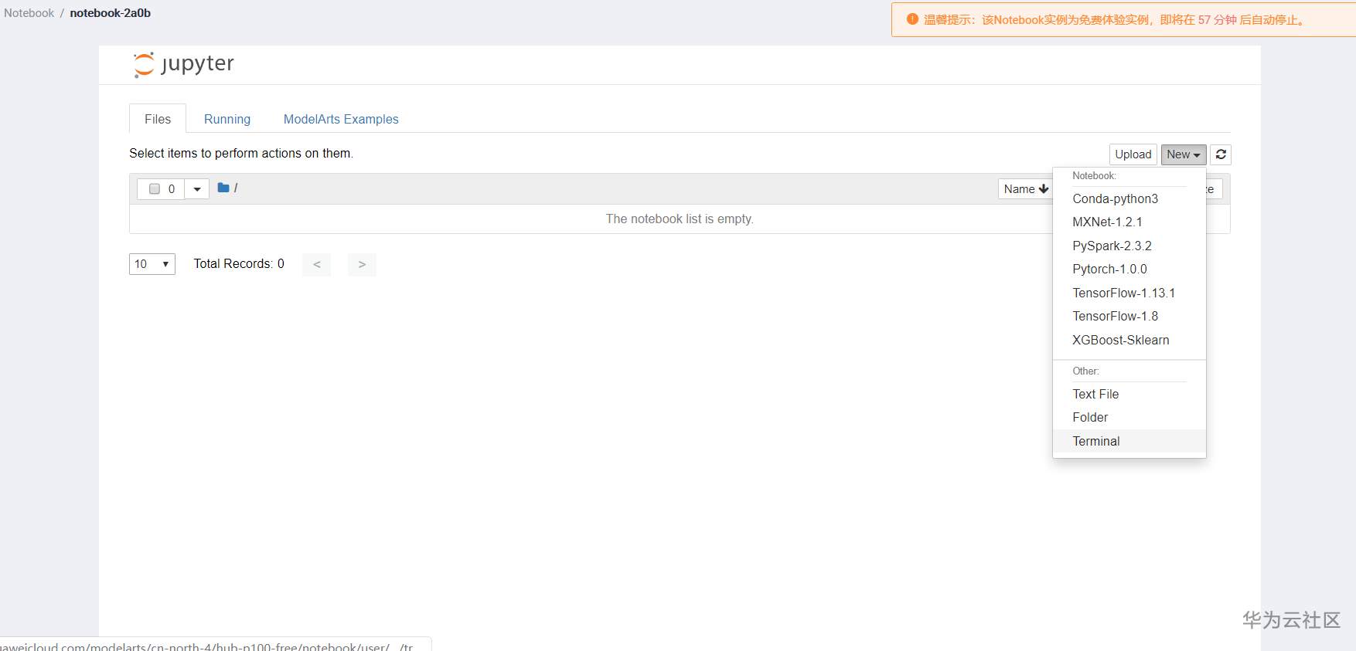Open the selection filter dropdown arrow
Viewport: 1356px width, 651px height.
(x=197, y=189)
